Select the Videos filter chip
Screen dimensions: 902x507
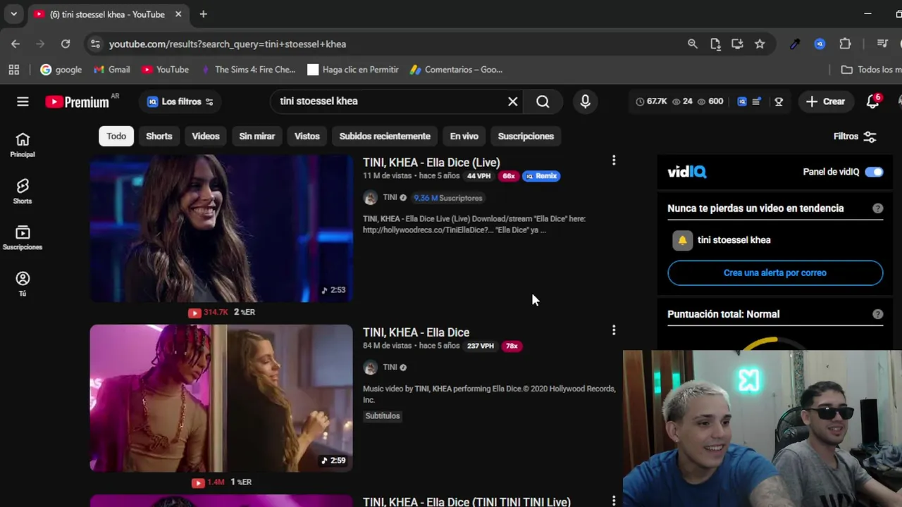pos(206,136)
